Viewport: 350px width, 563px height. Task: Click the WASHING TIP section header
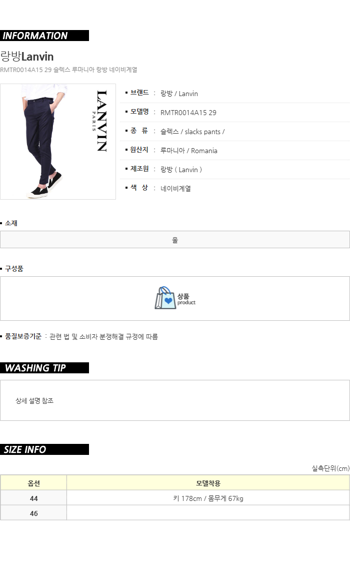tap(44, 368)
